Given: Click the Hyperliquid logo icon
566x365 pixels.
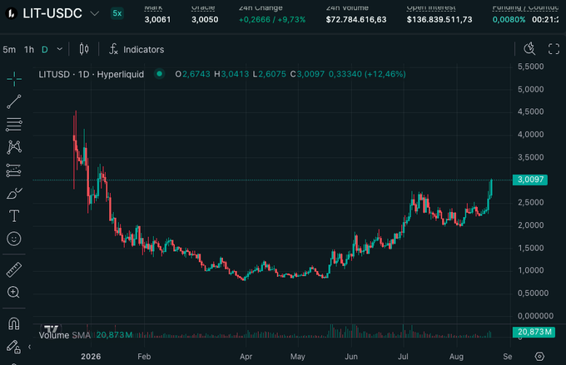Looking at the screenshot, I should tap(12, 13).
